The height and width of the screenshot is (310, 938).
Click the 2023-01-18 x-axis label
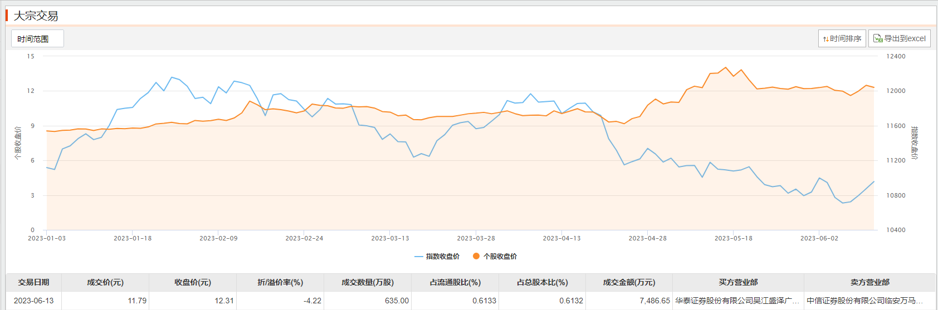(x=133, y=238)
